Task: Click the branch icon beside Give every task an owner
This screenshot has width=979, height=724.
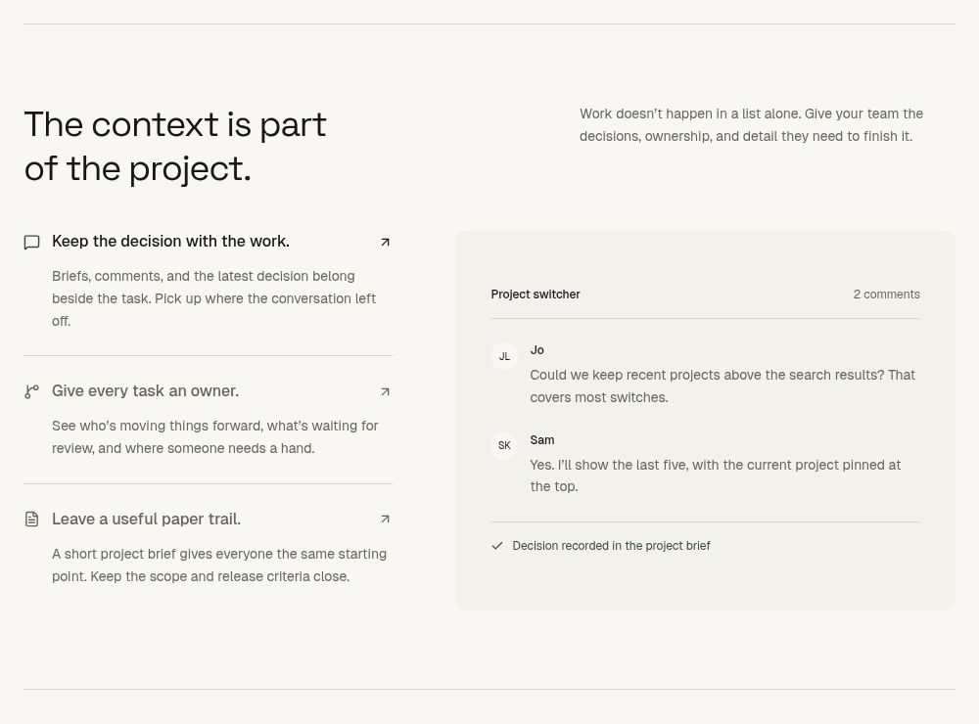Action: click(x=32, y=391)
